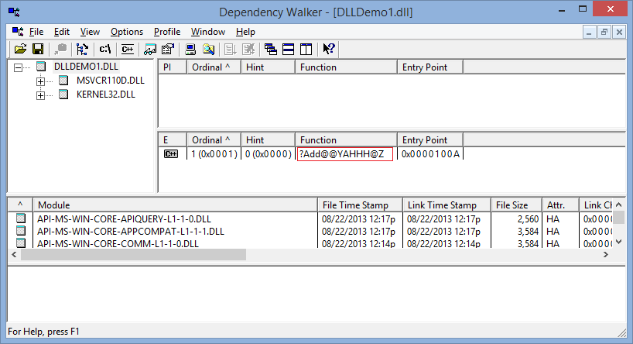Expand the KERNEL32.DLL tree node

click(40, 95)
